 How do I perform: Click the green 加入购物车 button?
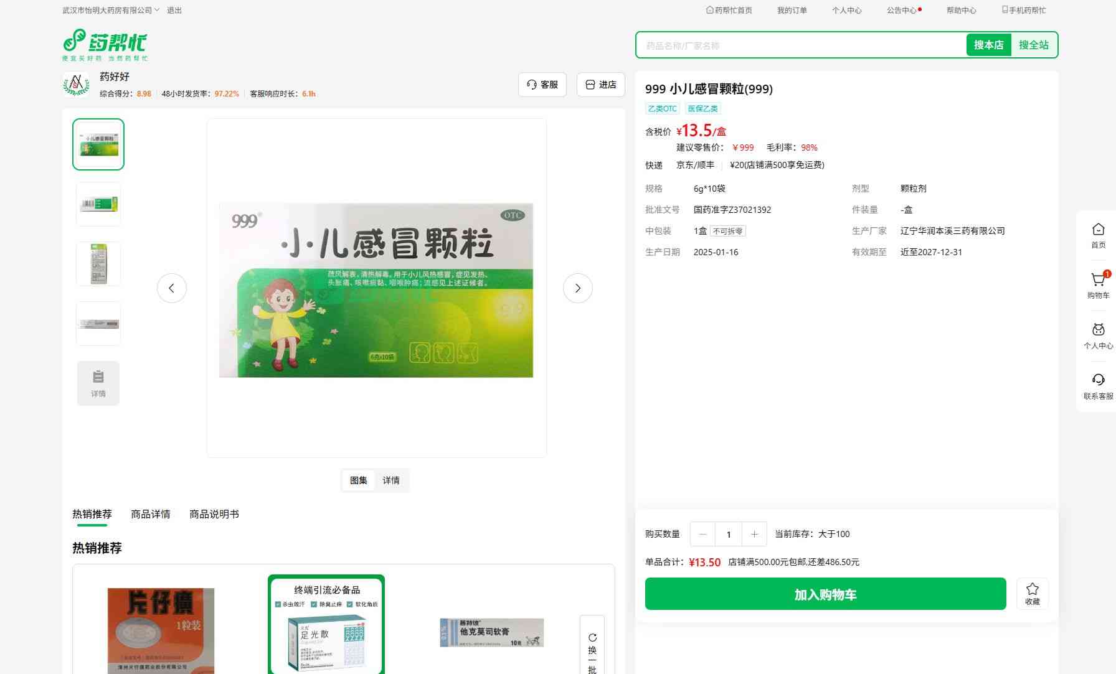click(x=825, y=594)
